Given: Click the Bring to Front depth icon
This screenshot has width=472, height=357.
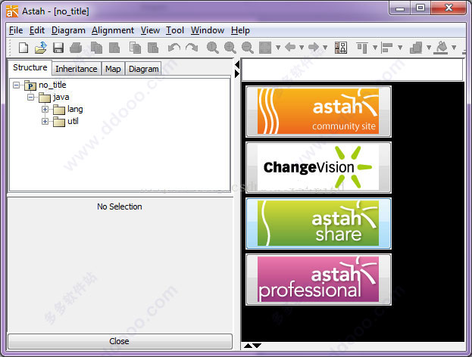Looking at the screenshot, I should coord(416,48).
